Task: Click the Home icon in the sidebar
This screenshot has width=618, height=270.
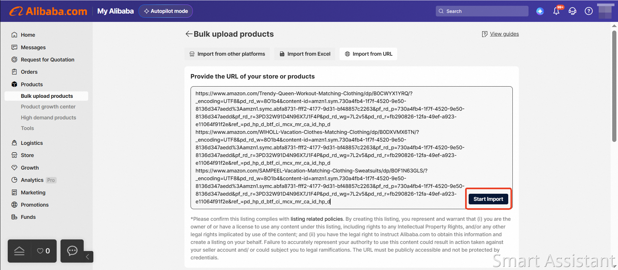Action: (x=14, y=35)
